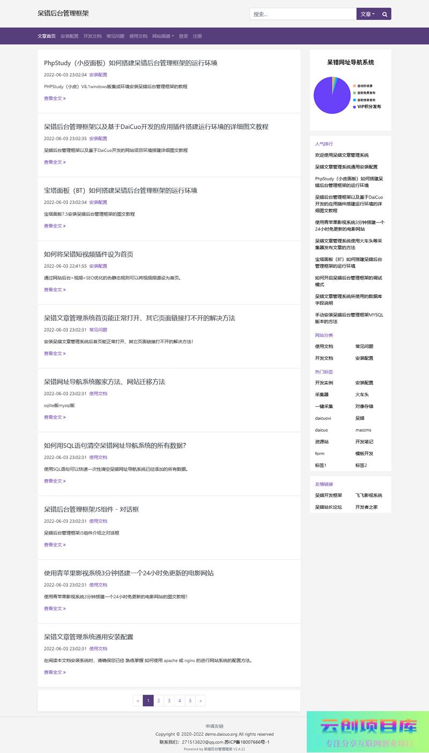Click the 申请友链 footer link
This screenshot has width=429, height=753.
214,726
